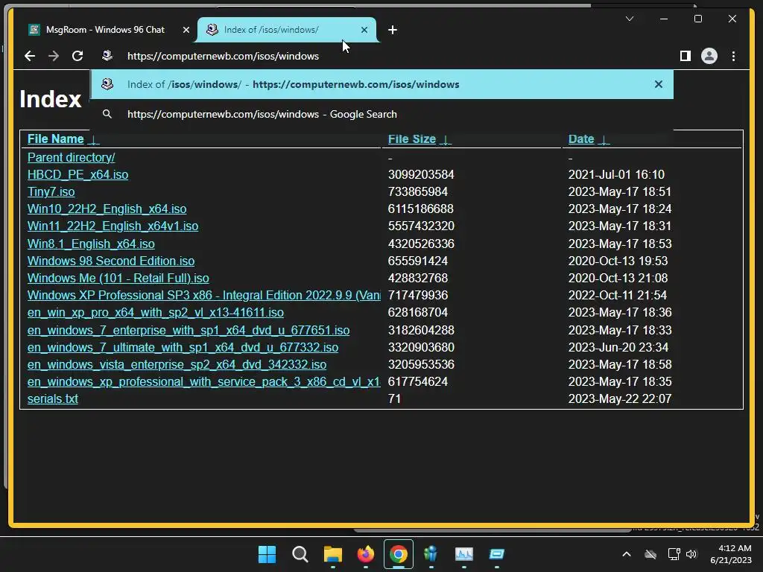The width and height of the screenshot is (763, 572).
Task: Open File Explorer from taskbar
Action: point(333,554)
